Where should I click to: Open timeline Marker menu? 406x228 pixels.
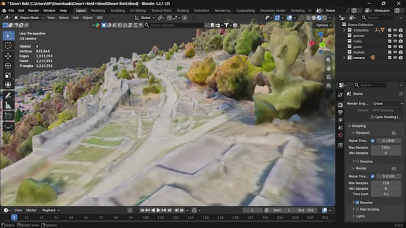coord(31,211)
